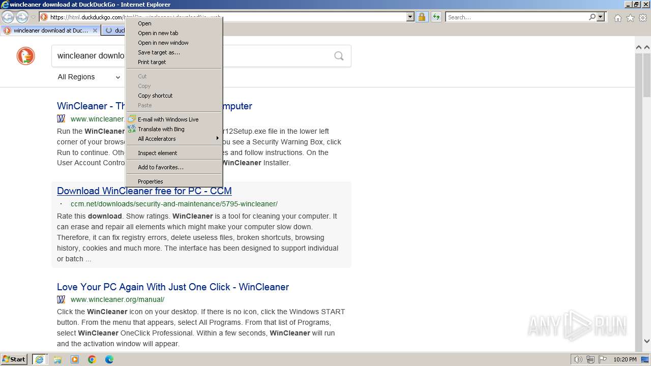Choose E-mail with Windows Live
651x366 pixels.
tap(174, 119)
